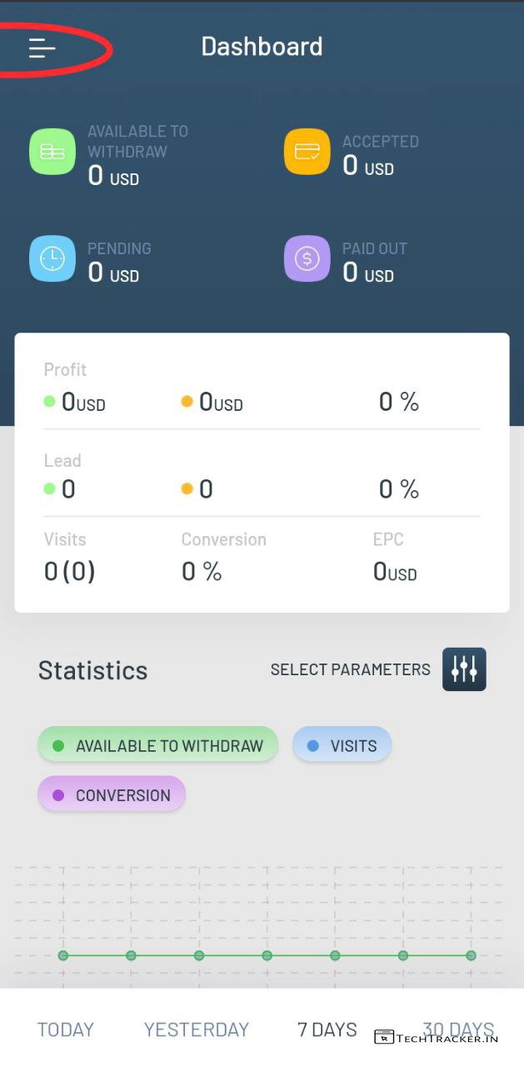The width and height of the screenshot is (524, 1067).
Task: Switch to the Today tab
Action: coord(66,1029)
